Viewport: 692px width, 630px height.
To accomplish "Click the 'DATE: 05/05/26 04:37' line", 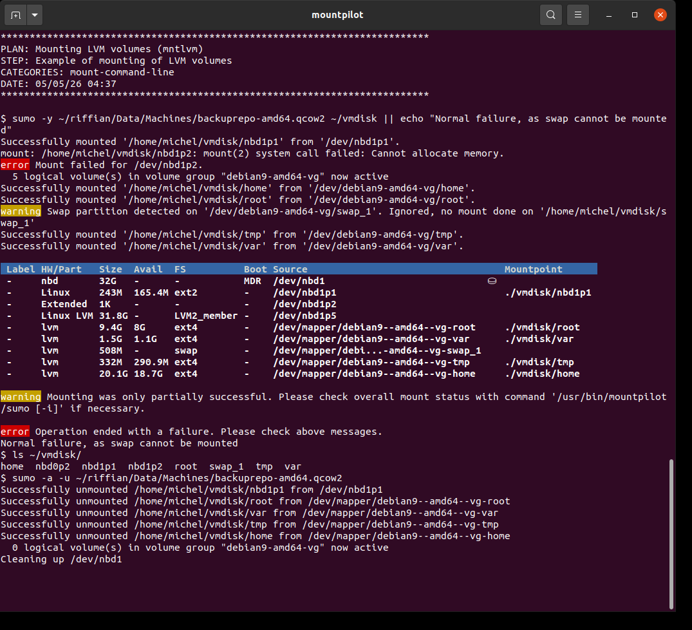I will pos(59,84).
